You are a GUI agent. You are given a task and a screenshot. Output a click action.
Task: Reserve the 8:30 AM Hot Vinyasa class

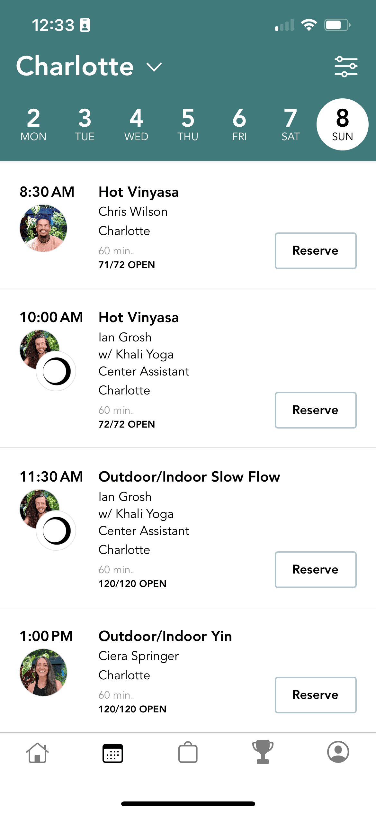point(316,251)
